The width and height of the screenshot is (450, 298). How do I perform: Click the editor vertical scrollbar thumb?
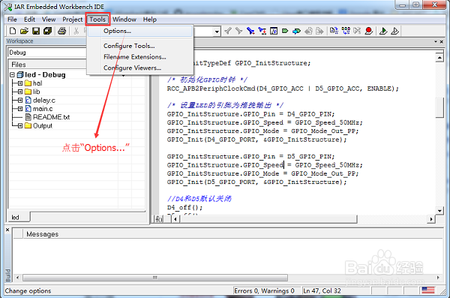pyautogui.click(x=439, y=107)
